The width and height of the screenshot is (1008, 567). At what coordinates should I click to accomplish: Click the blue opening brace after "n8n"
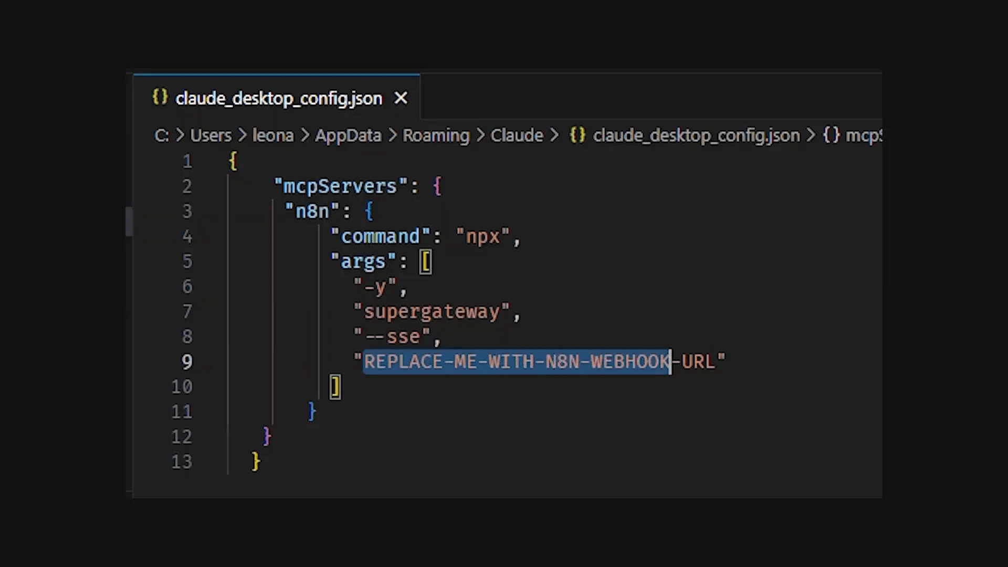369,211
